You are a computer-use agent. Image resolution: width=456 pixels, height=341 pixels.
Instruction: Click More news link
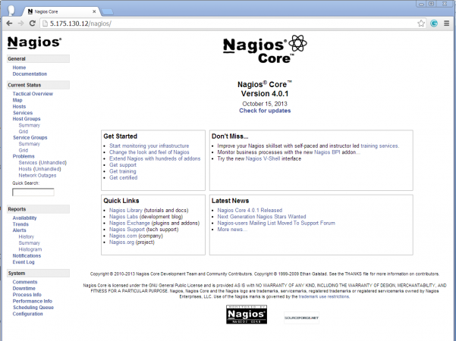point(232,230)
